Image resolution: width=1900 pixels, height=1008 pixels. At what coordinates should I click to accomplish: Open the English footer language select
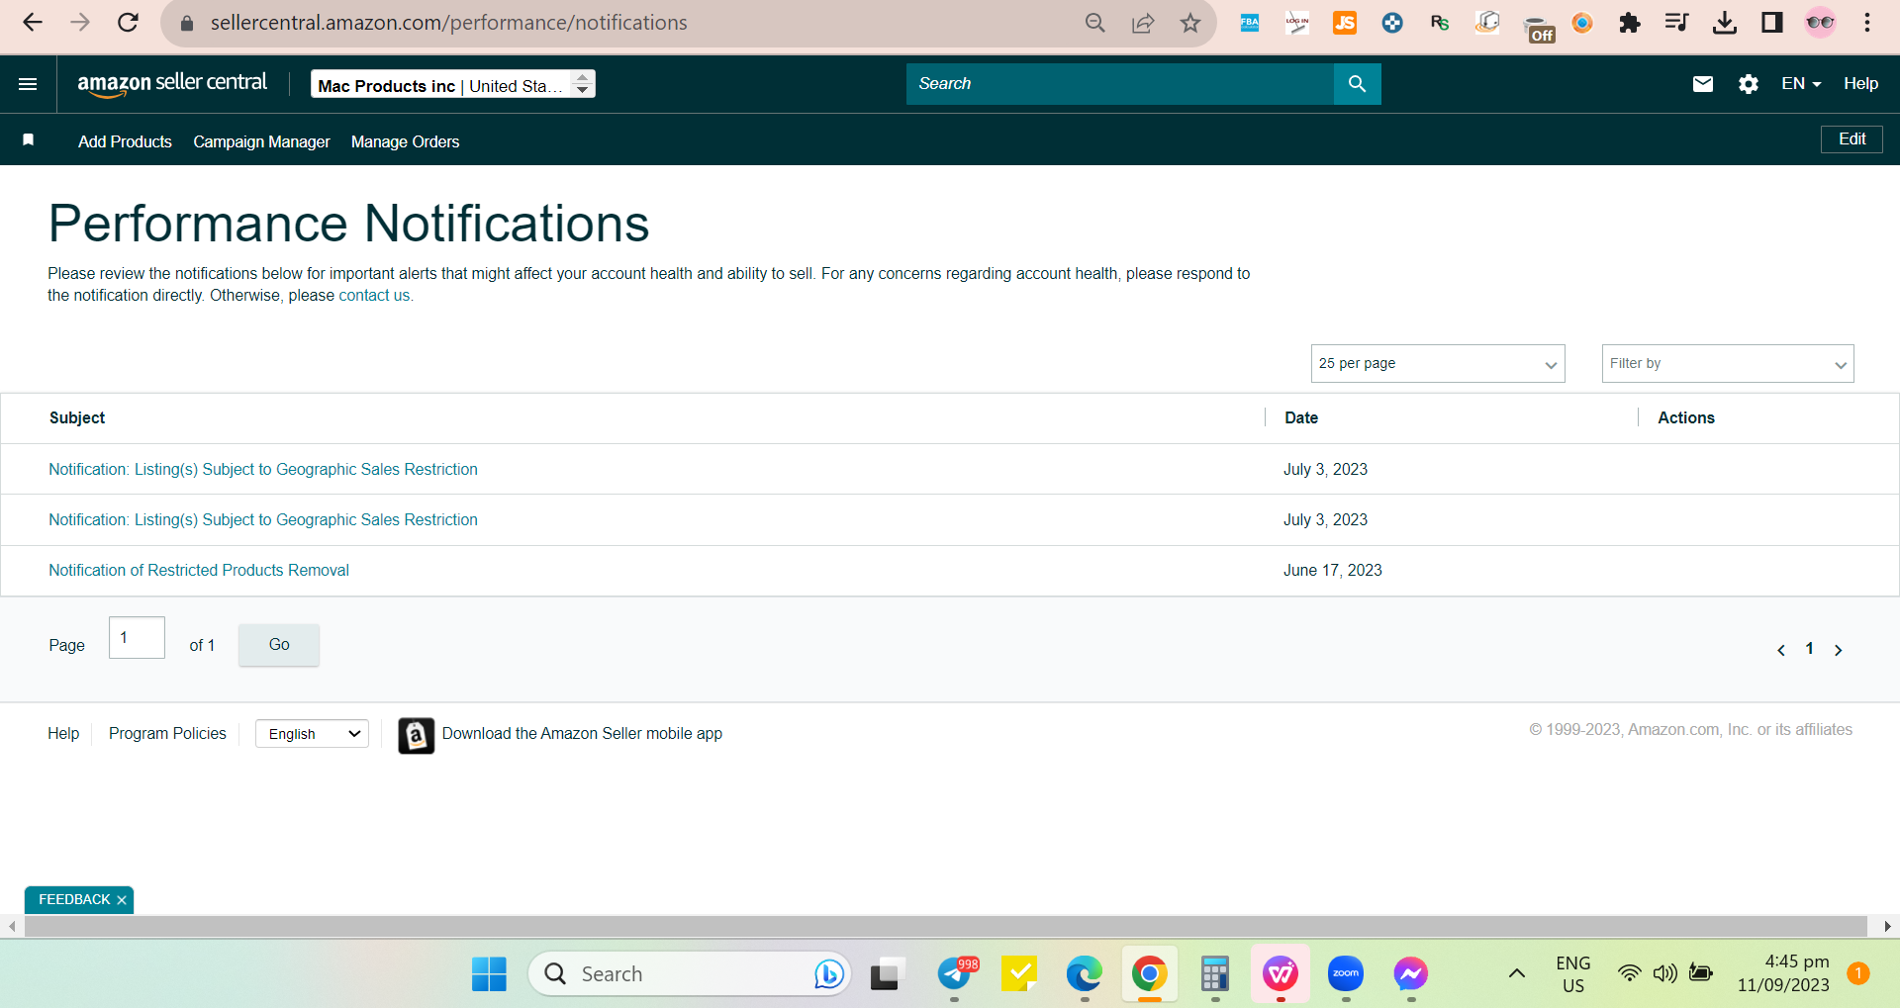tap(312, 734)
